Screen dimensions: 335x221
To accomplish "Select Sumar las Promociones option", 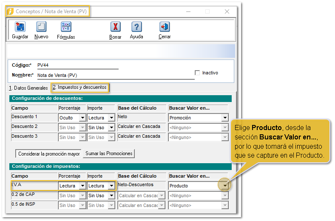I will [x=109, y=153].
